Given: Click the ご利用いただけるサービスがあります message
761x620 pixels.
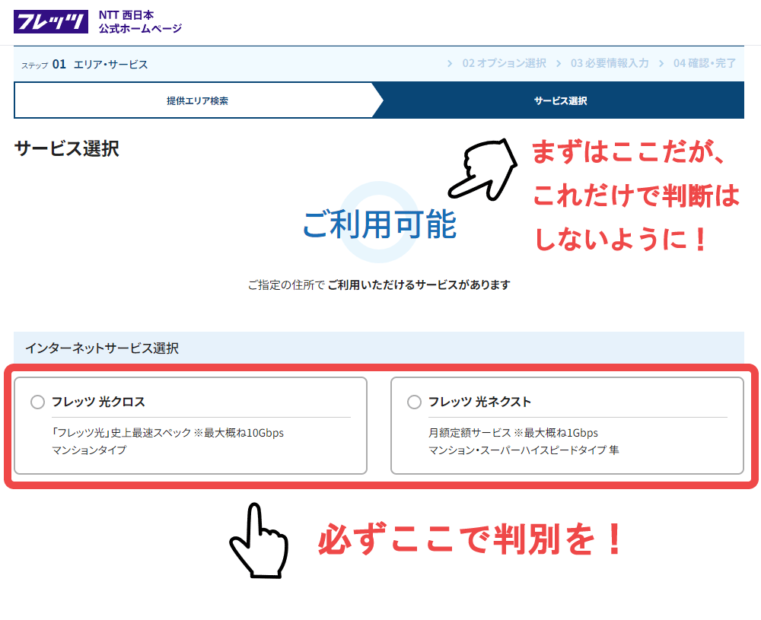Looking at the screenshot, I should [x=419, y=285].
